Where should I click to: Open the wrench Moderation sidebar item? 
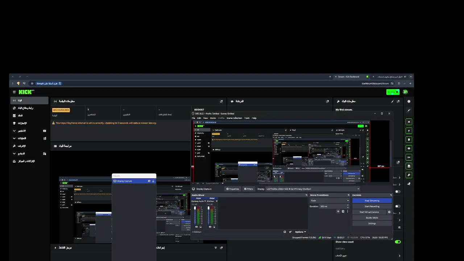(29, 146)
